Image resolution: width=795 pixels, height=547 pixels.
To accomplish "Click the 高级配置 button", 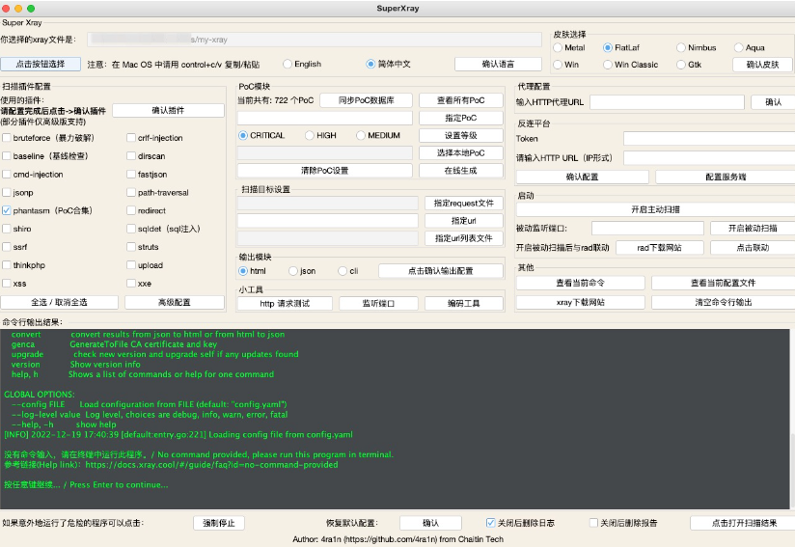I will 175,303.
